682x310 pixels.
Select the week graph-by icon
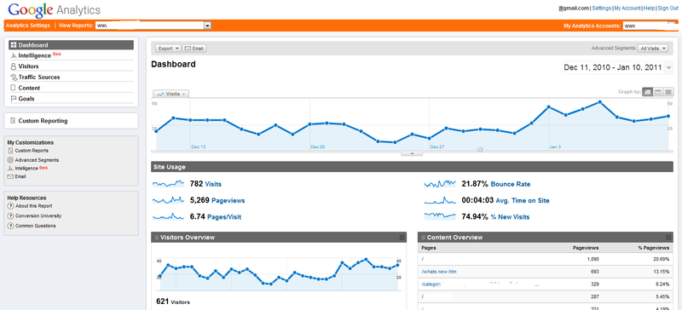[x=658, y=92]
